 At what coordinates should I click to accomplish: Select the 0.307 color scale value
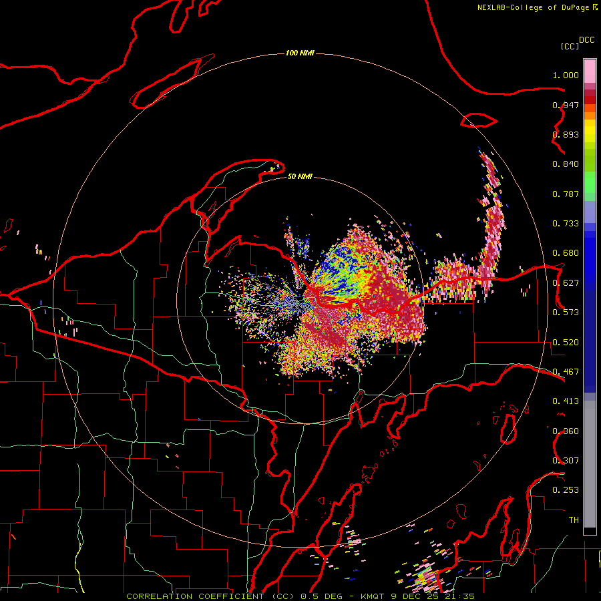[566, 461]
